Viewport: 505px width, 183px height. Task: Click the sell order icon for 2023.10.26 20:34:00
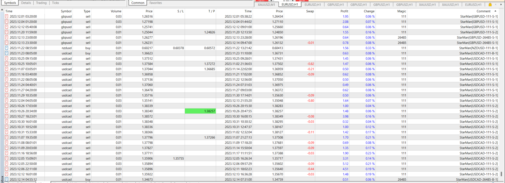[x=7, y=111]
